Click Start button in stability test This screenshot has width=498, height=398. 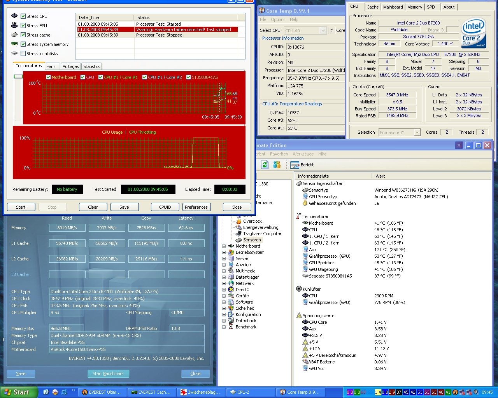tap(21, 207)
